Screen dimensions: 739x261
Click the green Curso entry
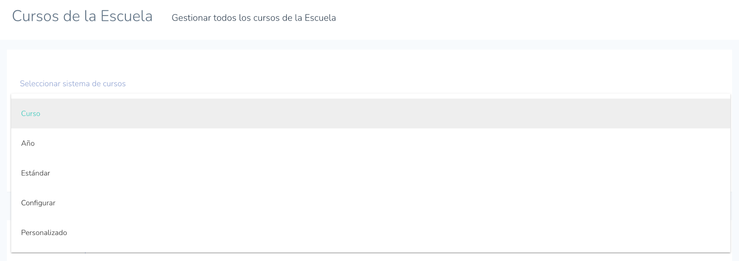pyautogui.click(x=31, y=113)
